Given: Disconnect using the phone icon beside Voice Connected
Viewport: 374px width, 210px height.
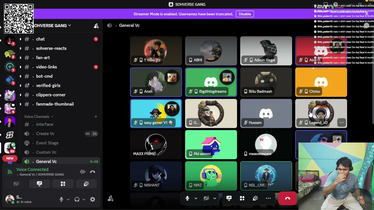Looking at the screenshot, I should (x=93, y=172).
